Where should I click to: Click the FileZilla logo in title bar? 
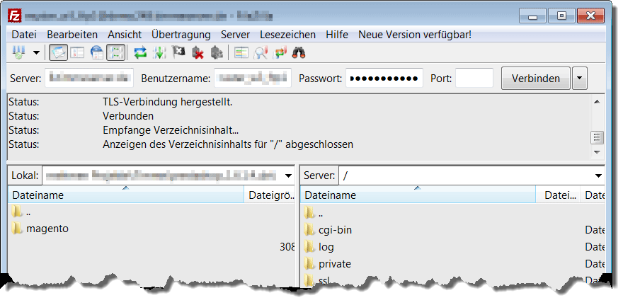click(x=15, y=16)
